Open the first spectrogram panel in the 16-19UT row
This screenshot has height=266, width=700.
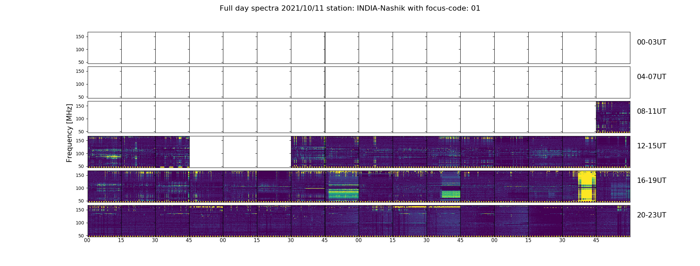pyautogui.click(x=105, y=186)
